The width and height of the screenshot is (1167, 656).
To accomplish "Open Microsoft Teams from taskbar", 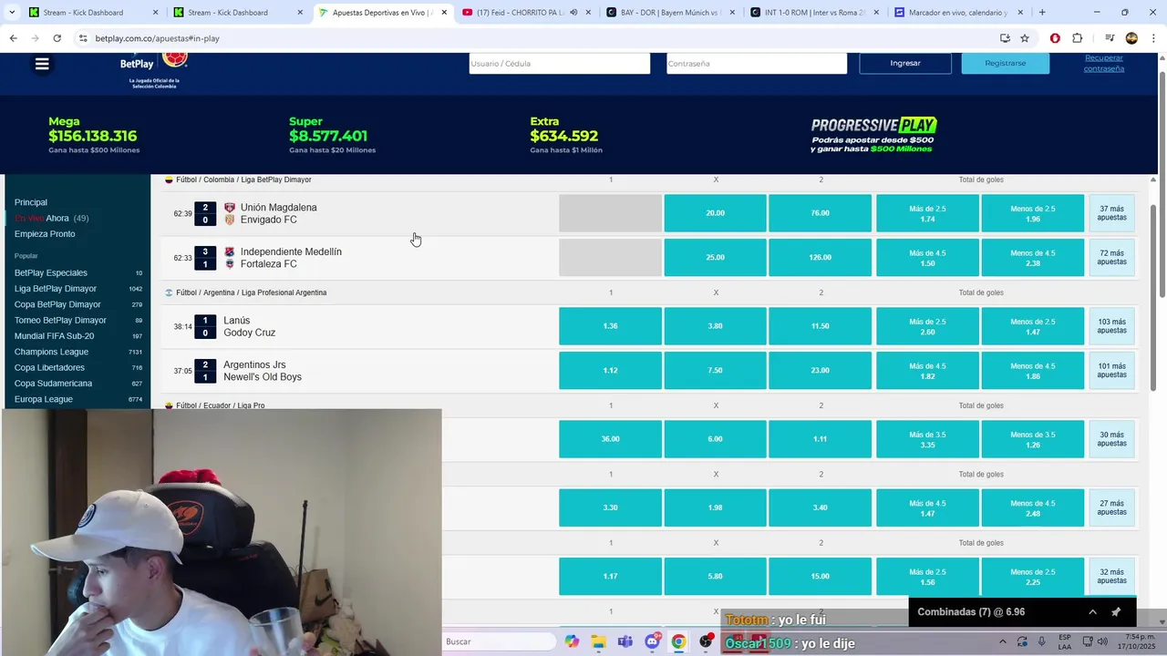I will [625, 641].
